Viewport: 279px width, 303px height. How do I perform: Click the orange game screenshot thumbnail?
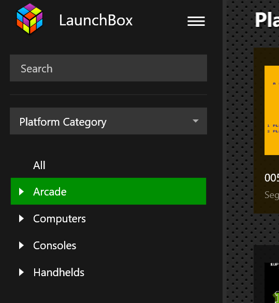click(272, 110)
